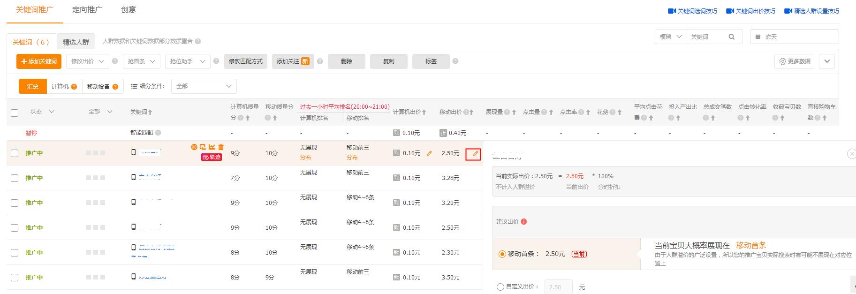Click video icon of 关键词选词技巧

pos(672,11)
